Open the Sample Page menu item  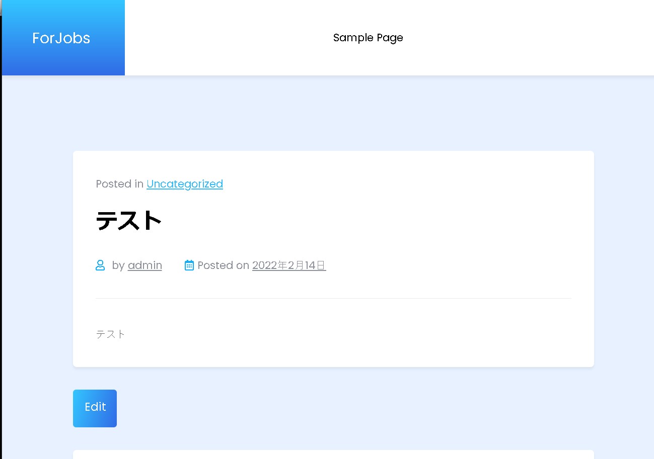pyautogui.click(x=368, y=38)
